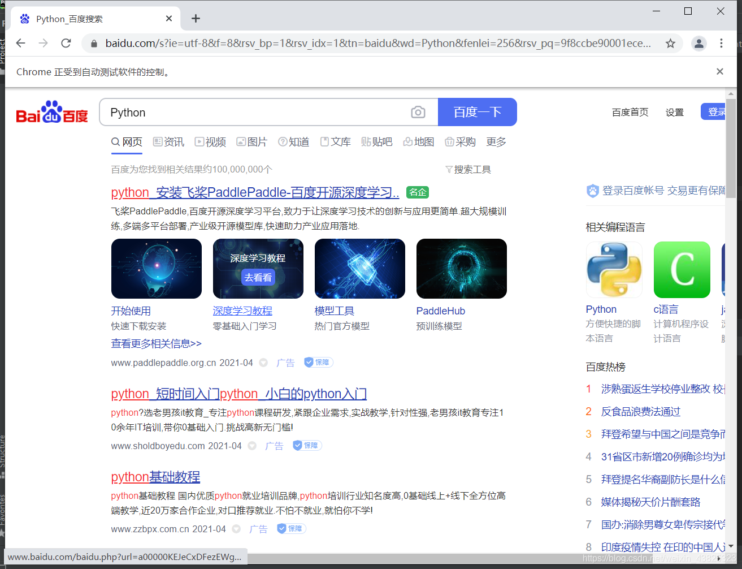Click the browser address bar URL

(377, 44)
